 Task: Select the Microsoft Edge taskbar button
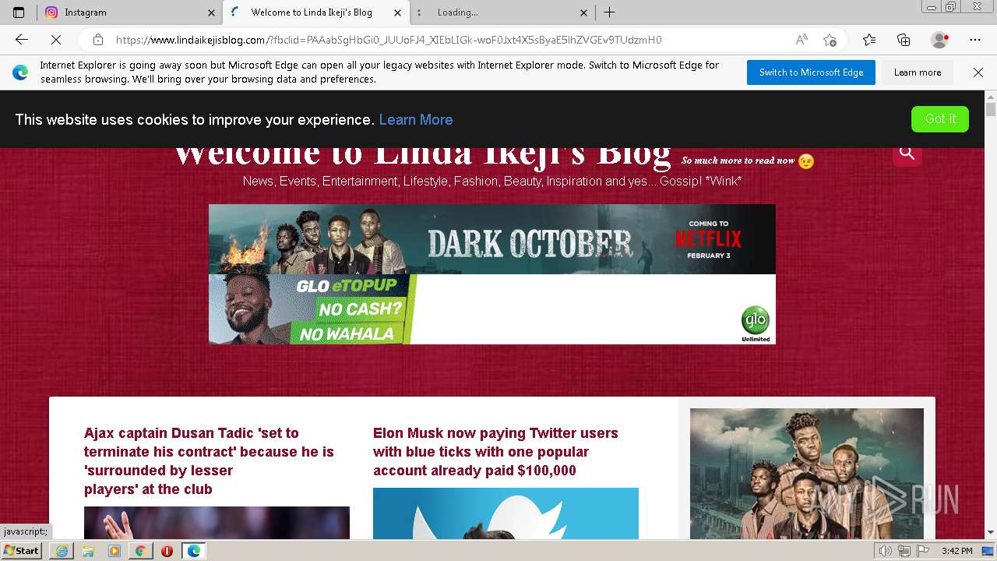(194, 551)
